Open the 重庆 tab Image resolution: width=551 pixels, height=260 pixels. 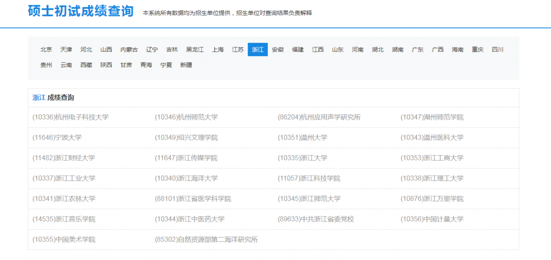click(x=478, y=50)
